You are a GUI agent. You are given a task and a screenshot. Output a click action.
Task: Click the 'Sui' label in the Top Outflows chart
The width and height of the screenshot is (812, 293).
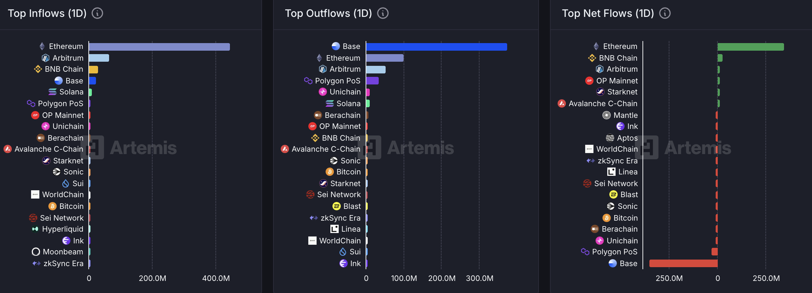pos(355,252)
